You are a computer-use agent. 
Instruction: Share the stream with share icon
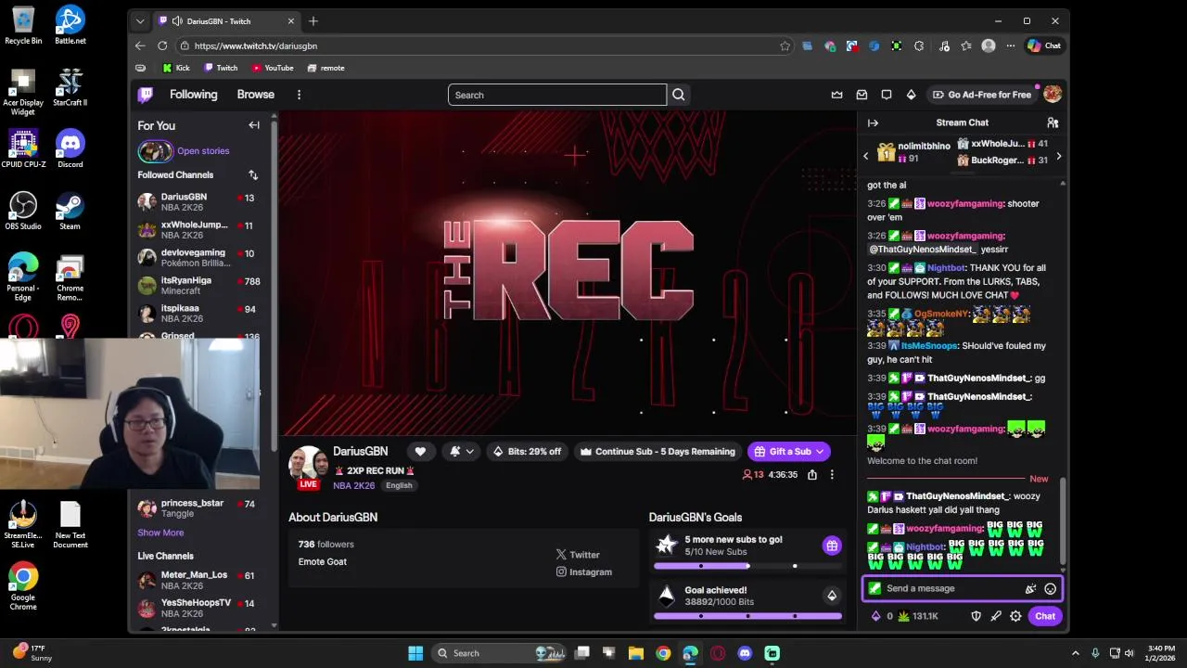(x=812, y=474)
